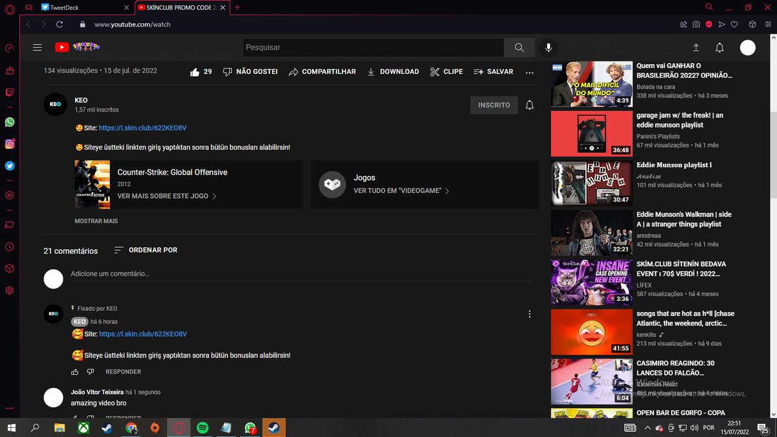Click the YouTube search field
The image size is (777, 437).
(x=374, y=47)
